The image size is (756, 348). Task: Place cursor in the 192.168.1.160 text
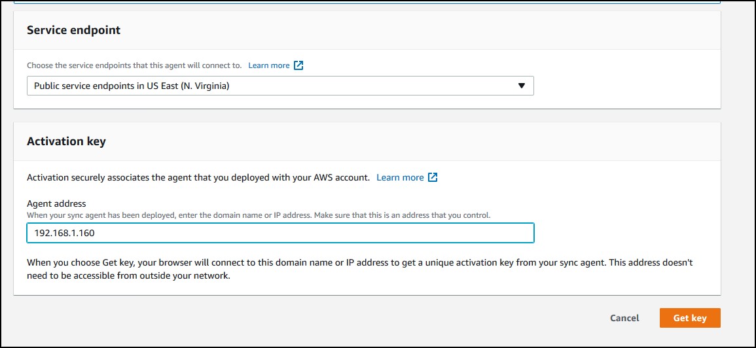[64, 234]
